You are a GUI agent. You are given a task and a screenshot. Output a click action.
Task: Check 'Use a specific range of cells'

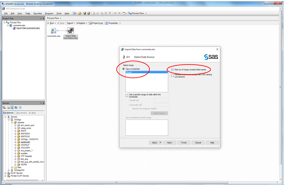pyautogui.click(x=127, y=96)
